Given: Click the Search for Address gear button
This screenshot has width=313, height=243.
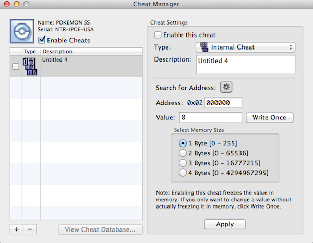Looking at the screenshot, I should click(x=226, y=87).
